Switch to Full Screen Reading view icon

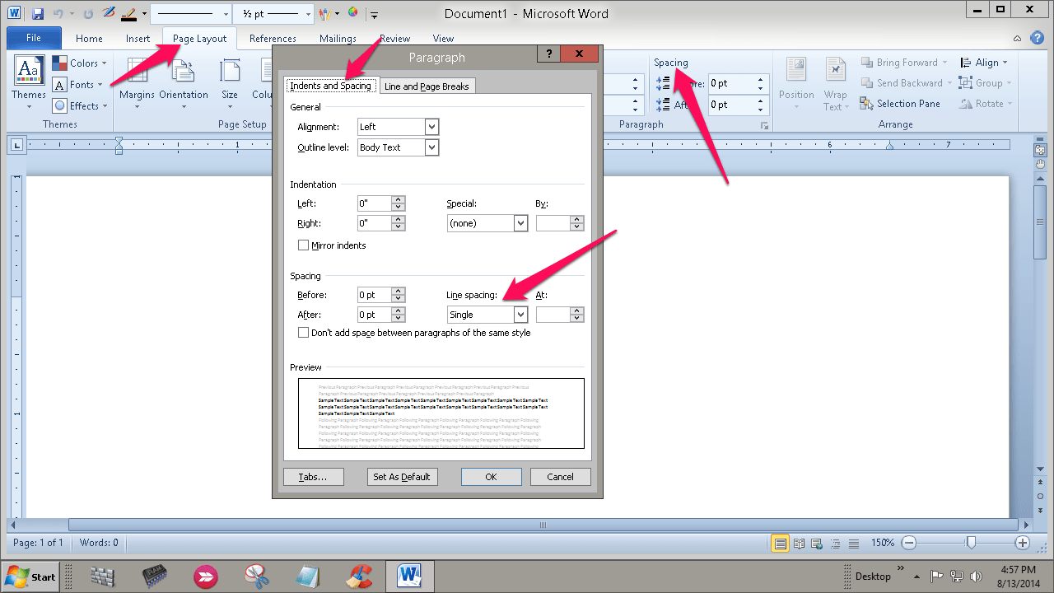[798, 543]
